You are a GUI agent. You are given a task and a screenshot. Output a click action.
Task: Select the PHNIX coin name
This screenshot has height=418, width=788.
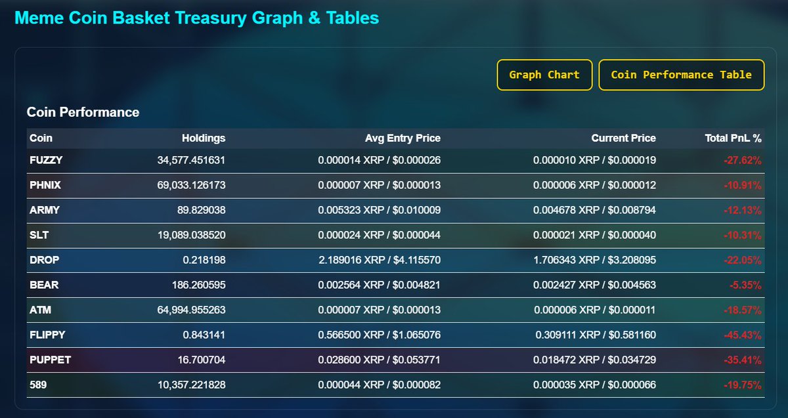[45, 185]
